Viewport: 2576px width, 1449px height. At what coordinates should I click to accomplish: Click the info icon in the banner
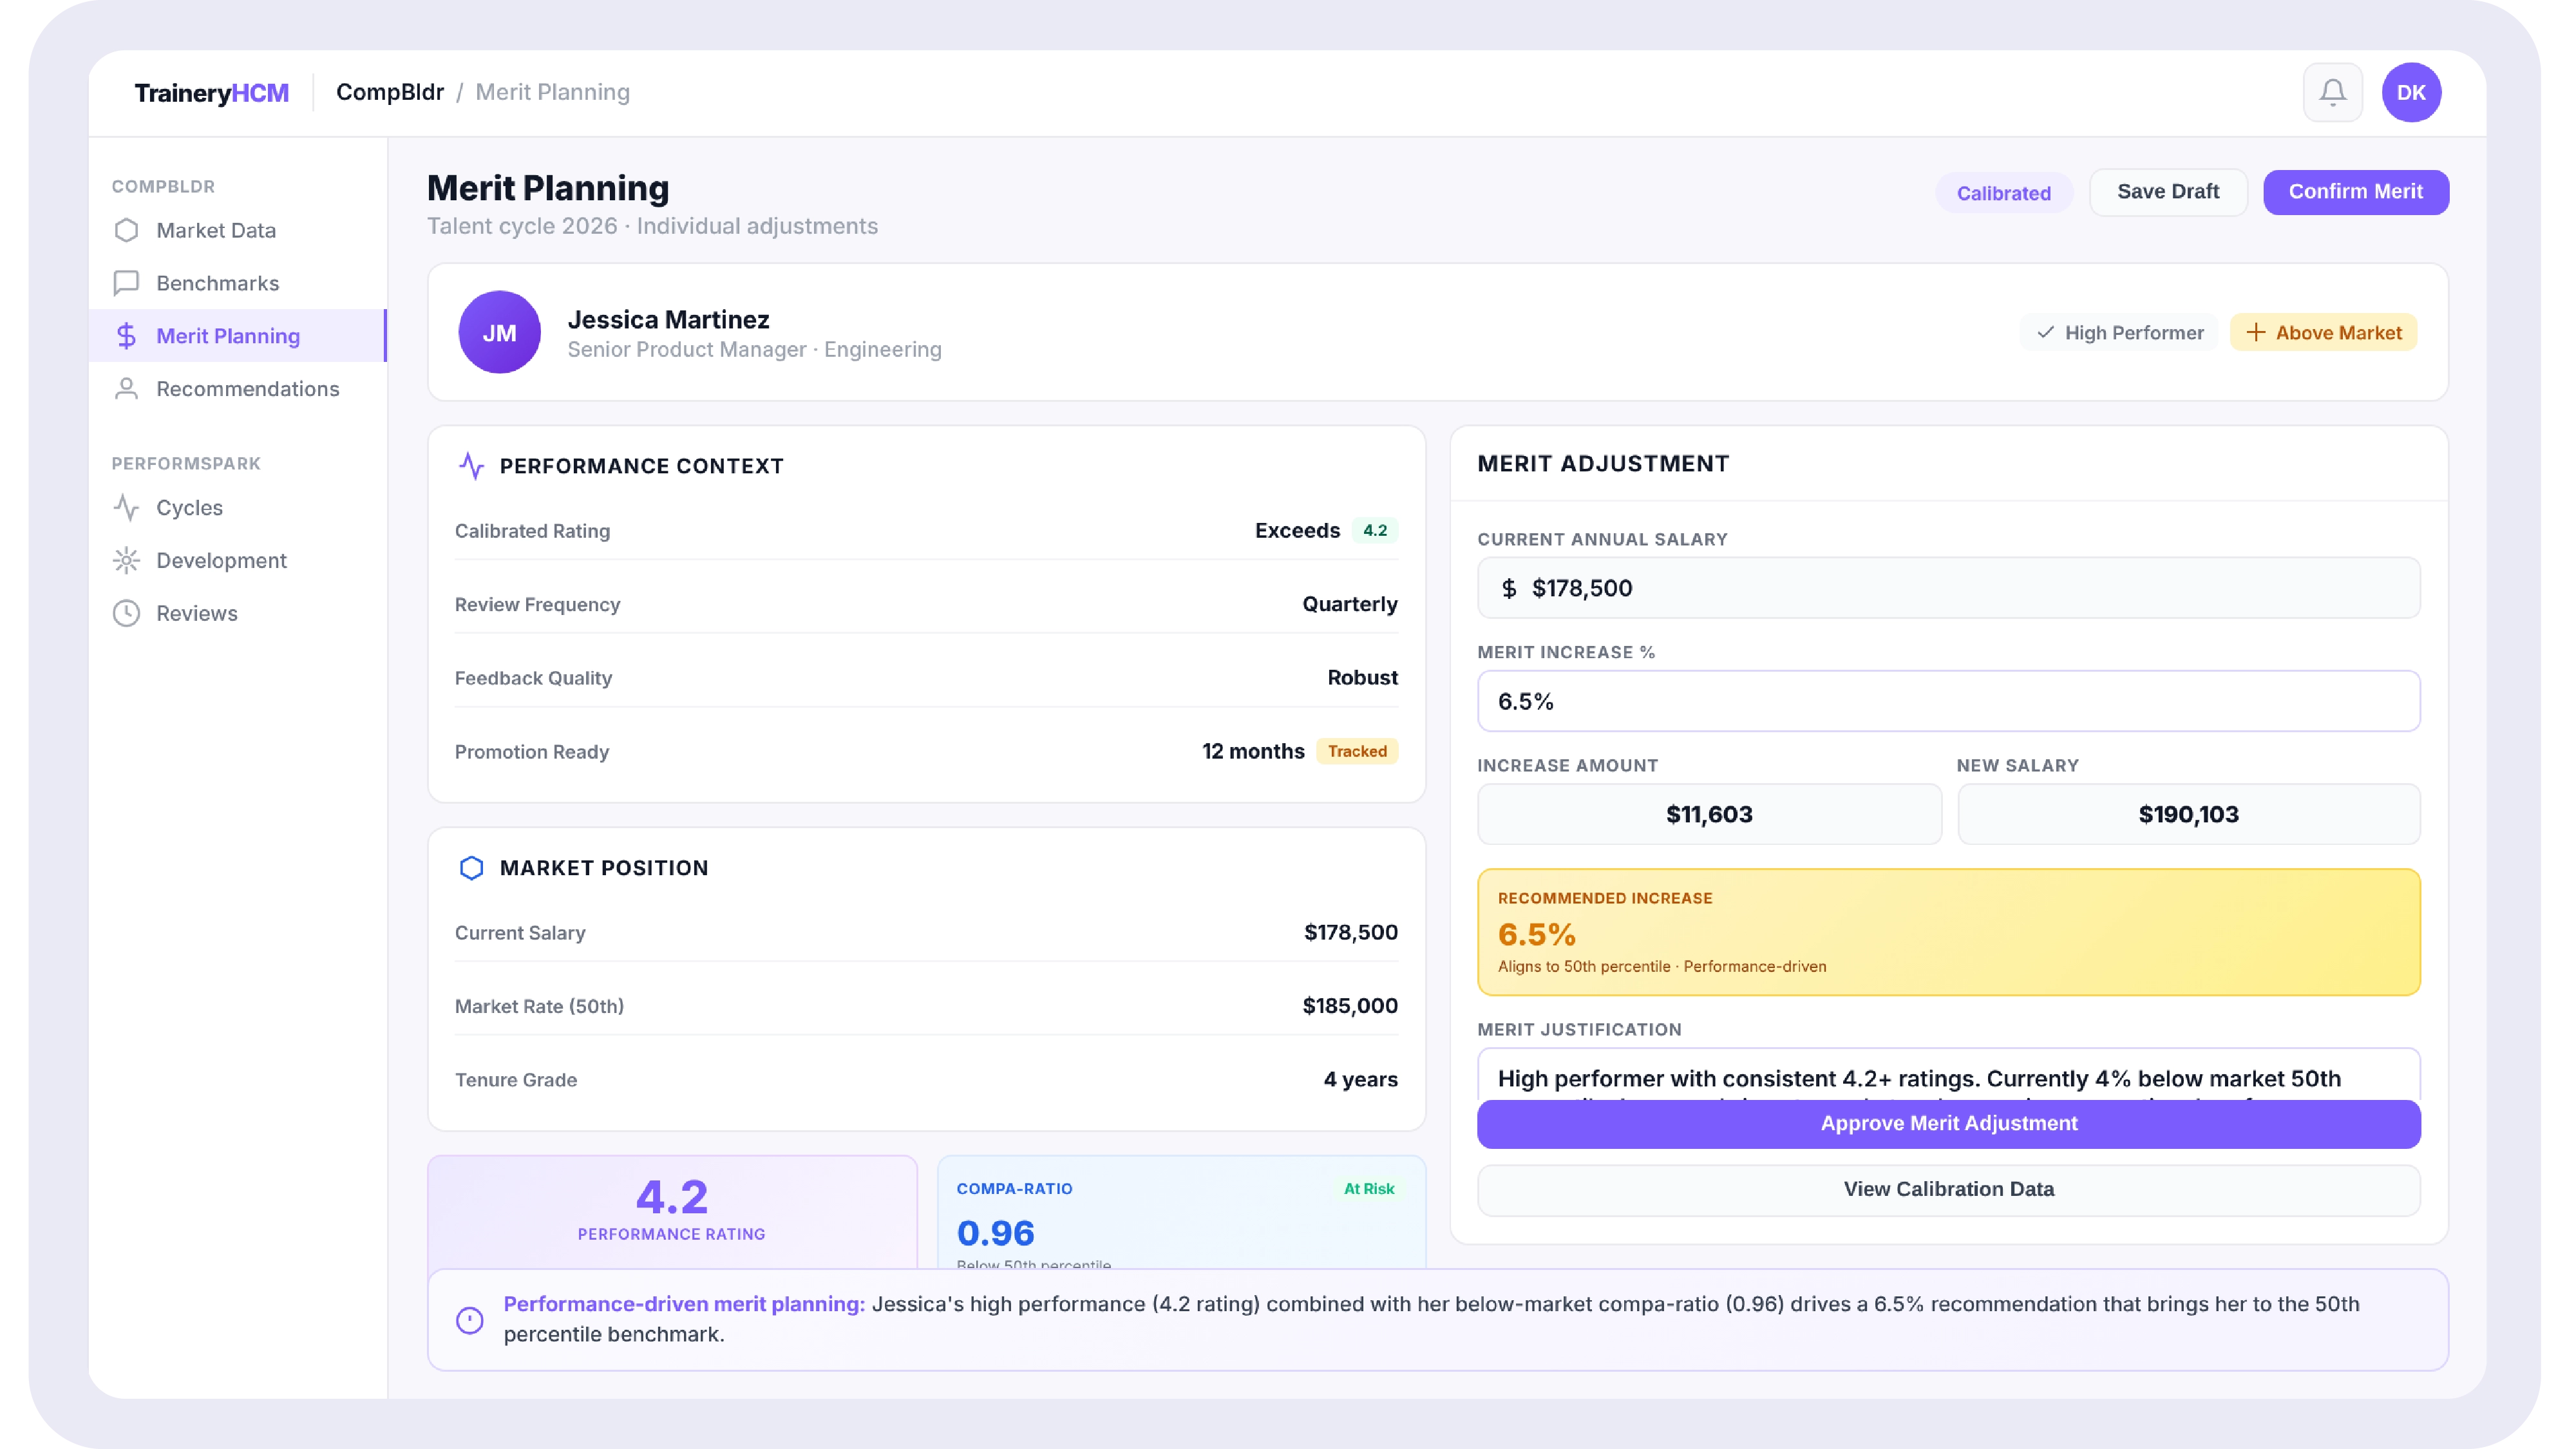(x=469, y=1320)
